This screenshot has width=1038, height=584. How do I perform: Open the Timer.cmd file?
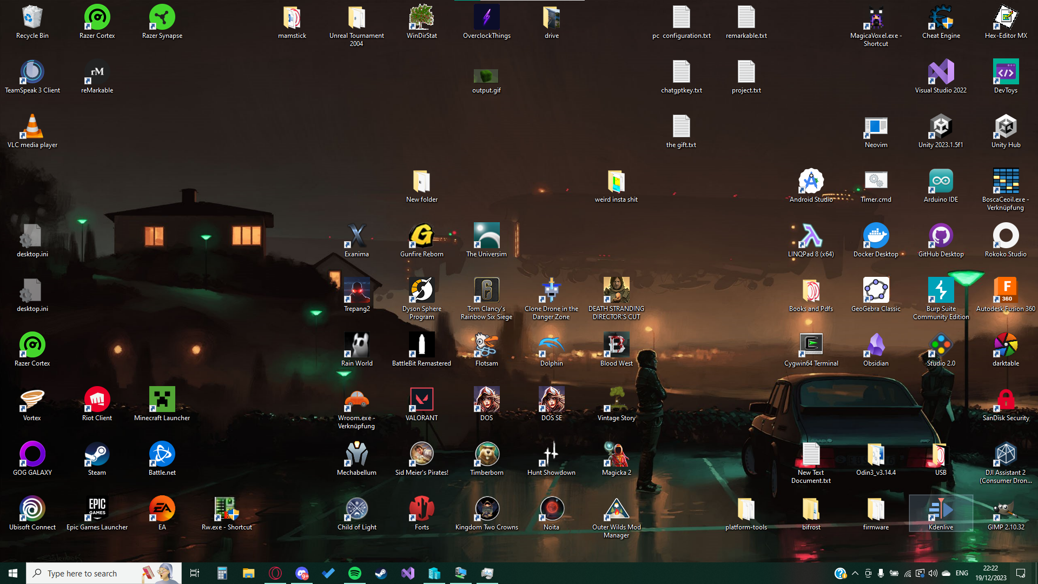pyautogui.click(x=876, y=185)
